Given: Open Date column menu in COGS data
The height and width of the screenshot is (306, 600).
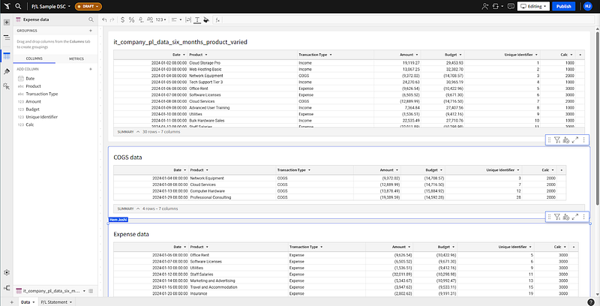Looking at the screenshot, I should tap(184, 169).
